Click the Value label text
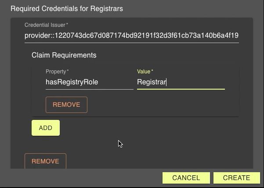The width and height of the screenshot is (264, 188). (144, 72)
